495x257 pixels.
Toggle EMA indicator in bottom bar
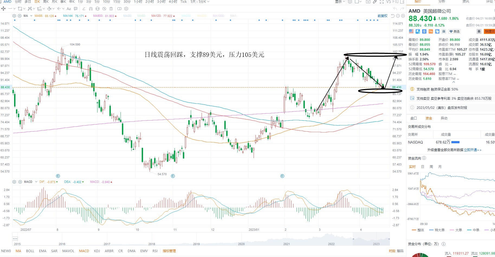43,251
